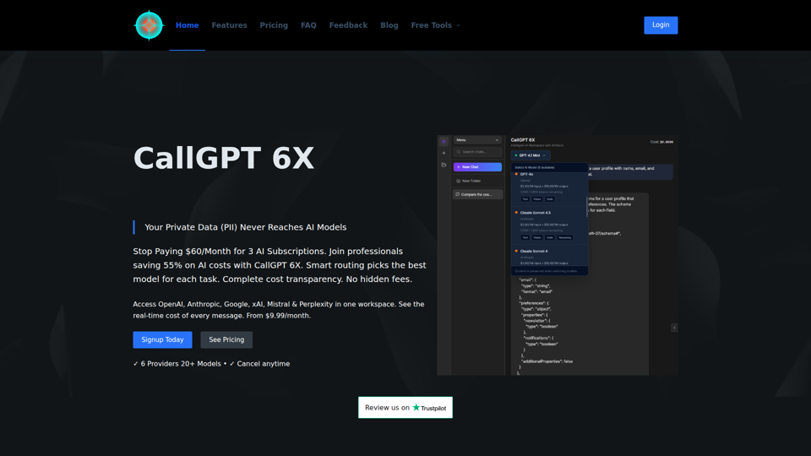The image size is (811, 456).
Task: Click the plus icon in the preview's left rail
Action: (x=444, y=153)
